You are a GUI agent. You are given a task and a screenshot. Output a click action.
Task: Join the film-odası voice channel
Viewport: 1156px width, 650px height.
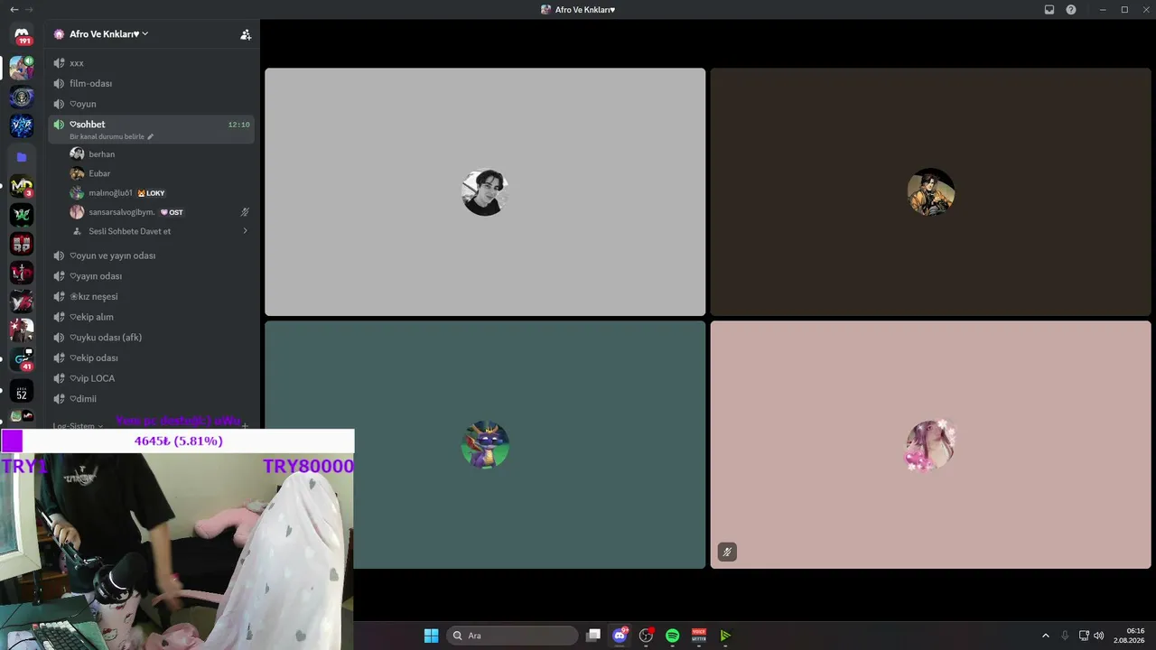(x=151, y=83)
